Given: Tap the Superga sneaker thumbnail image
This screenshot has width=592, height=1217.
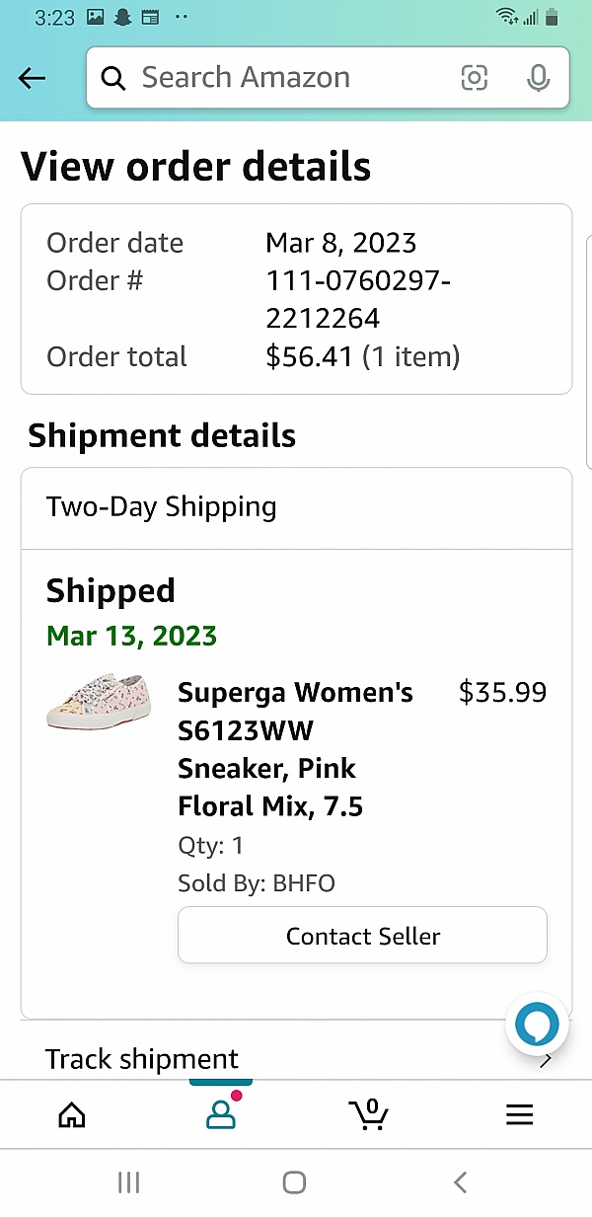Looking at the screenshot, I should point(100,702).
